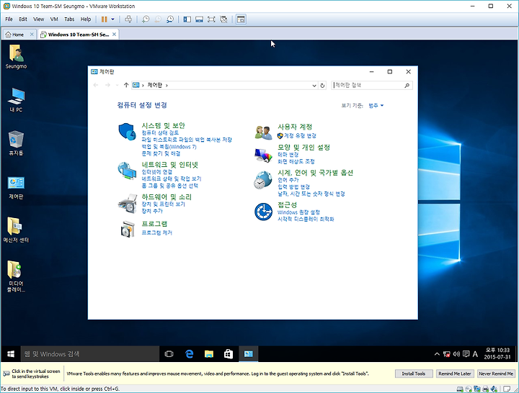519x393 pixels.
Task: Select the 휴지통 recycle bin icon
Action: click(x=16, y=143)
